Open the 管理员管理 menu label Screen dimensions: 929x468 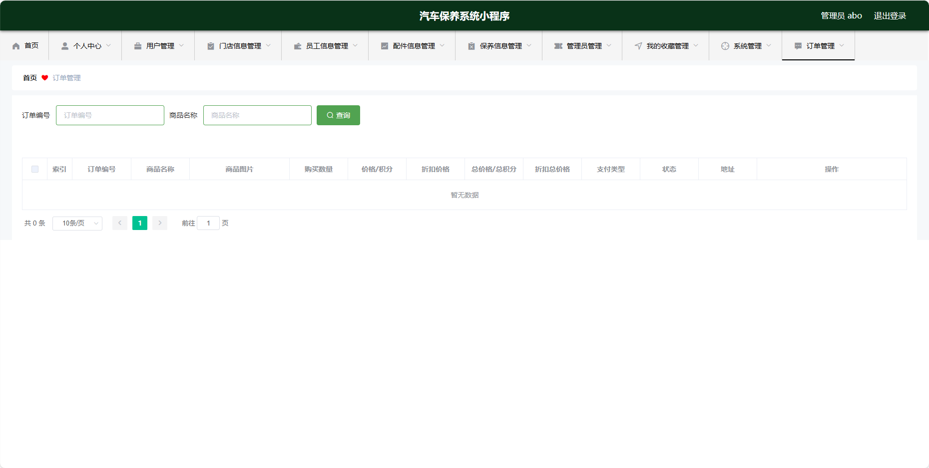[x=584, y=46]
